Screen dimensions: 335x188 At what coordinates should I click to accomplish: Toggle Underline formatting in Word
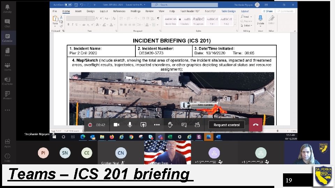click(76, 25)
